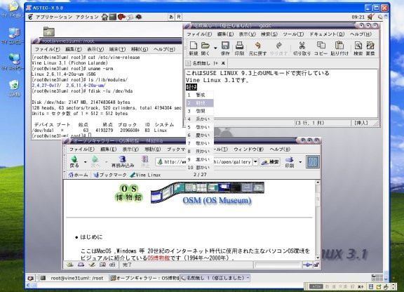Open the dropdown arrow next to Mozilla back button
Viewport: 404px width, 292px height.
(86, 162)
